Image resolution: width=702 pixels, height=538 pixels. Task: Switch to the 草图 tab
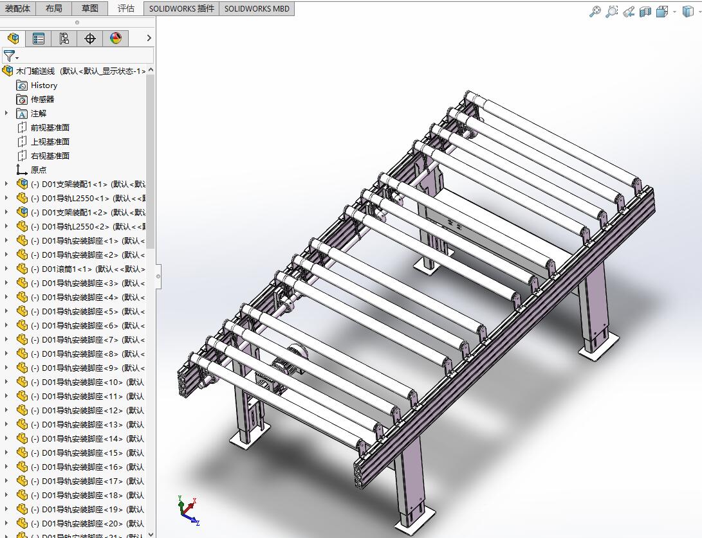[x=90, y=8]
